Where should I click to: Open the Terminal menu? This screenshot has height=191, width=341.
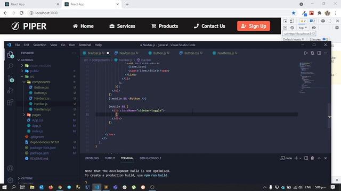(x=85, y=45)
